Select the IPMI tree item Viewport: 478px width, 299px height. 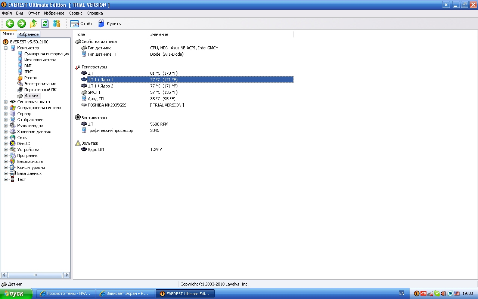28,72
